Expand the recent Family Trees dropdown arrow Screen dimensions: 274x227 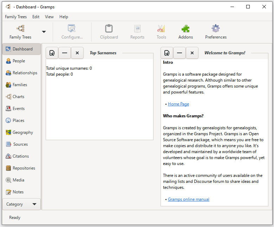44,32
